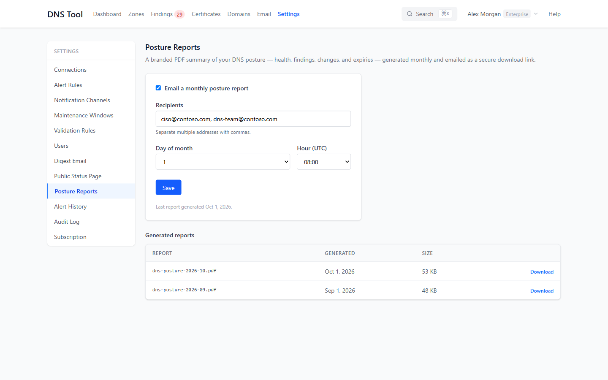Image resolution: width=608 pixels, height=380 pixels.
Task: Click the 53 KB size value
Action: point(429,271)
